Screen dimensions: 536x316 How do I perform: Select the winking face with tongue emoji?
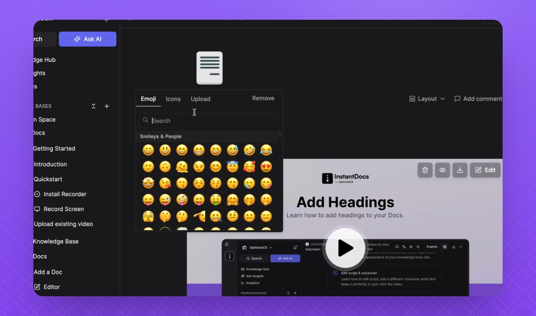point(165,200)
